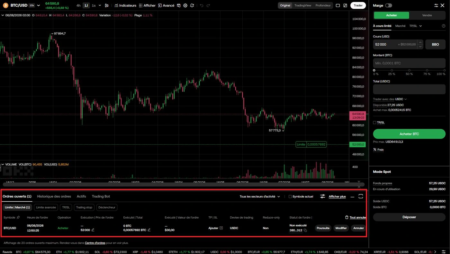Click the chart template icon after Avancé
This screenshot has width=450, height=254.
tap(179, 5)
